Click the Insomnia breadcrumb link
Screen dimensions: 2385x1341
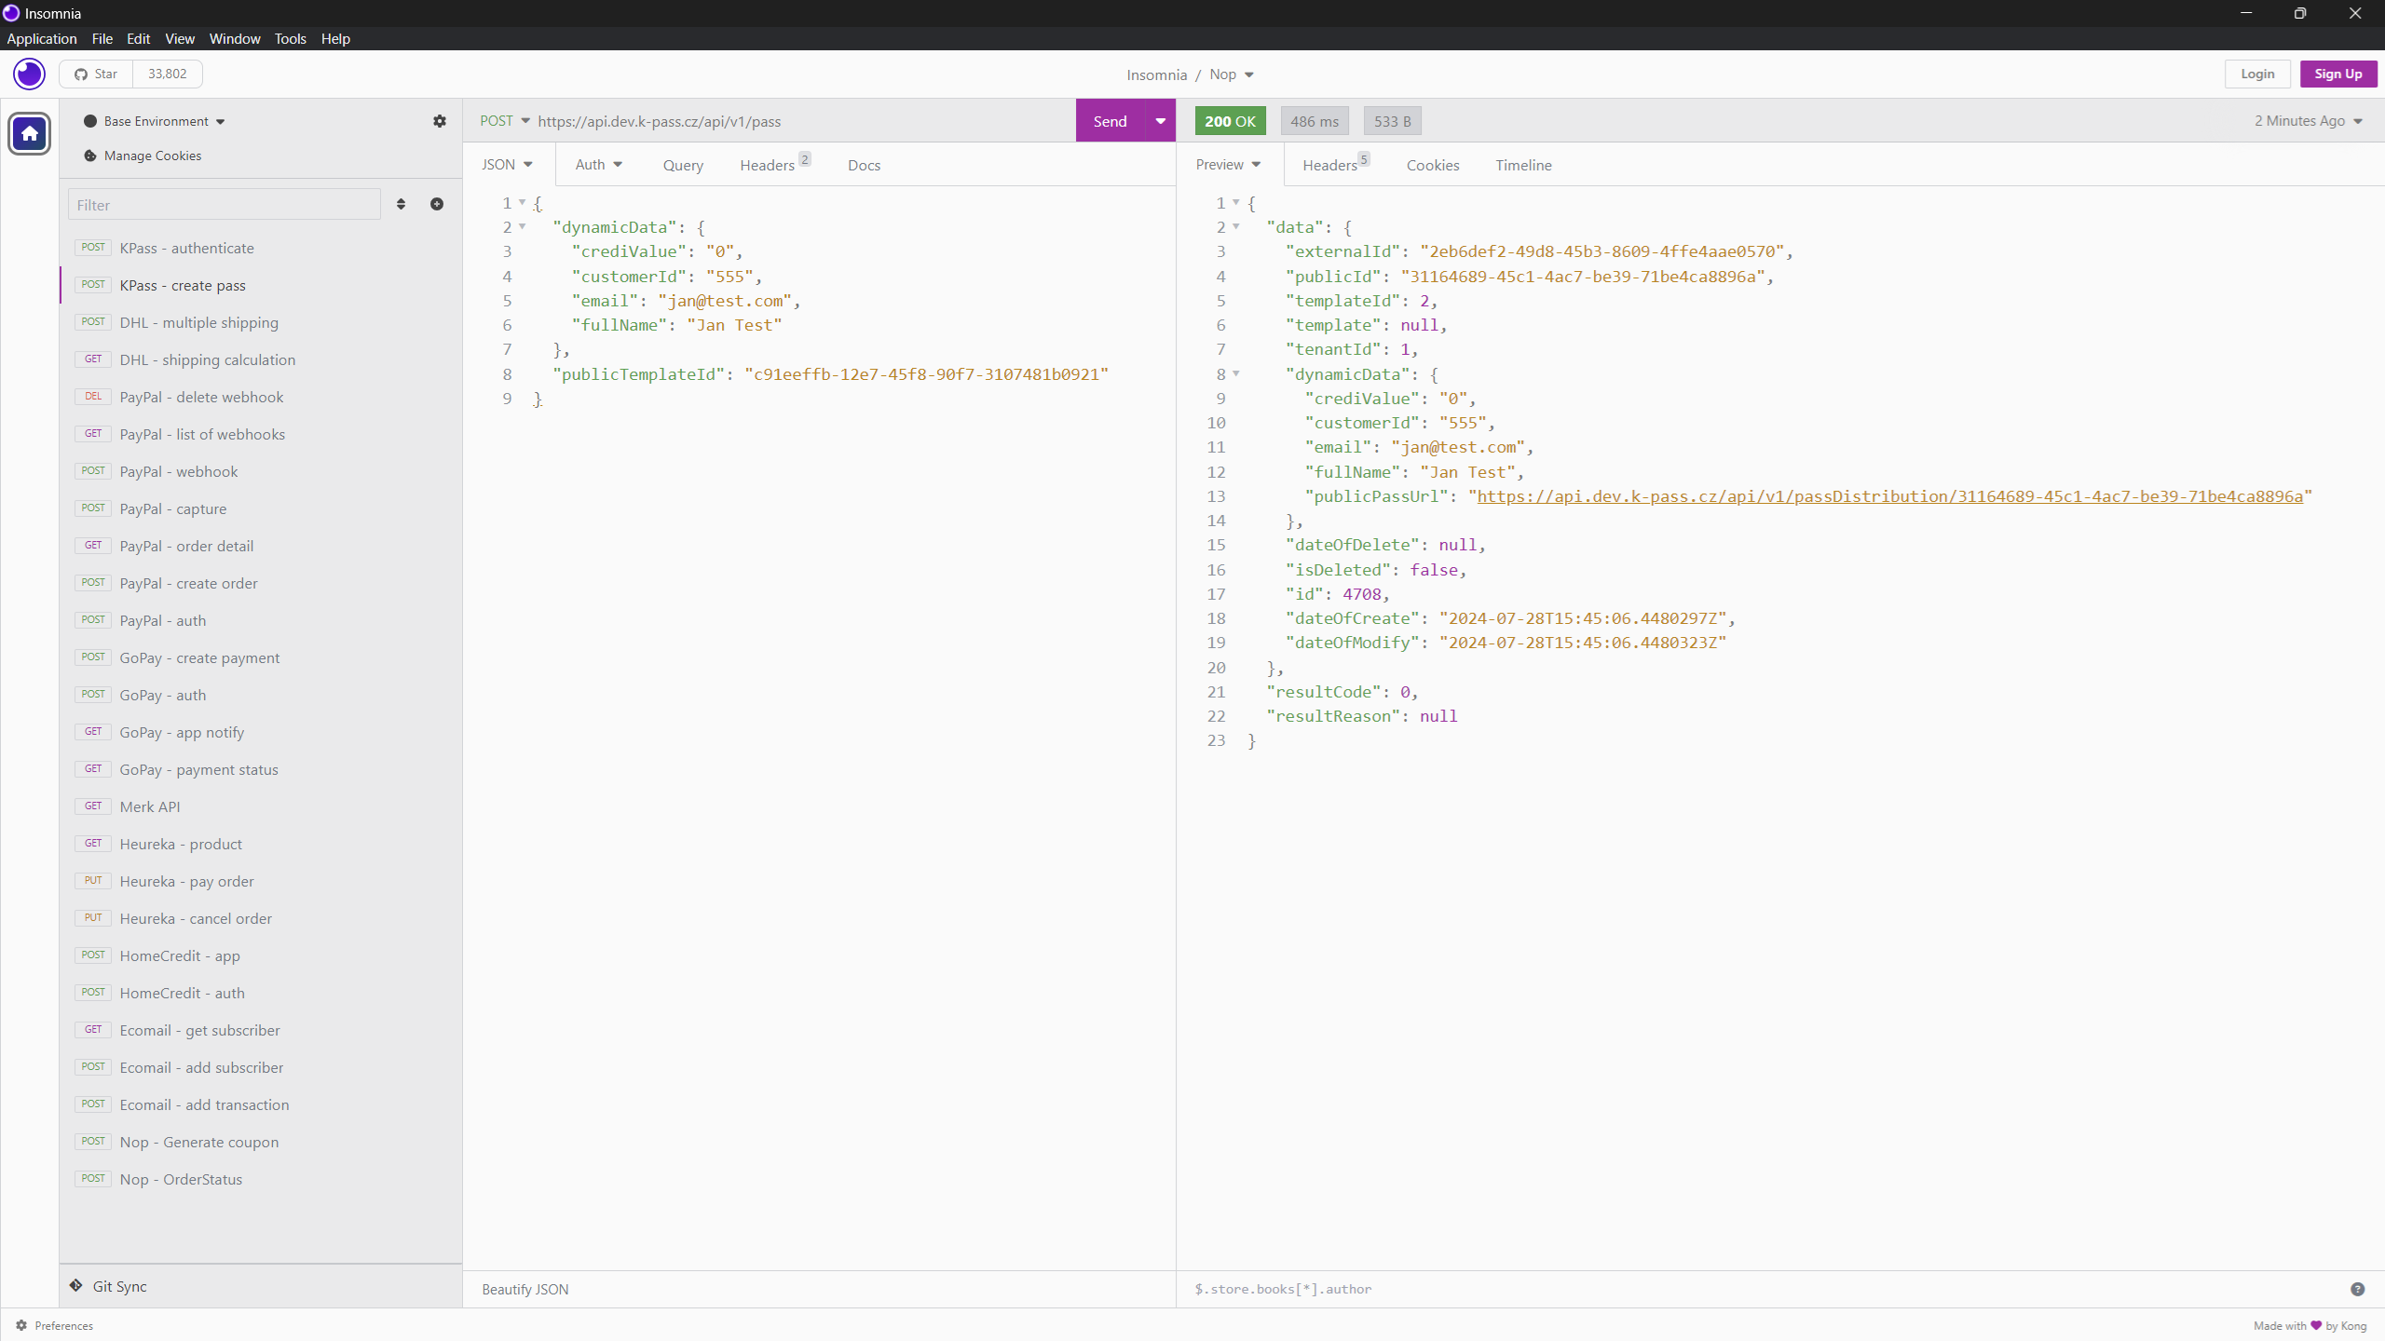point(1156,74)
